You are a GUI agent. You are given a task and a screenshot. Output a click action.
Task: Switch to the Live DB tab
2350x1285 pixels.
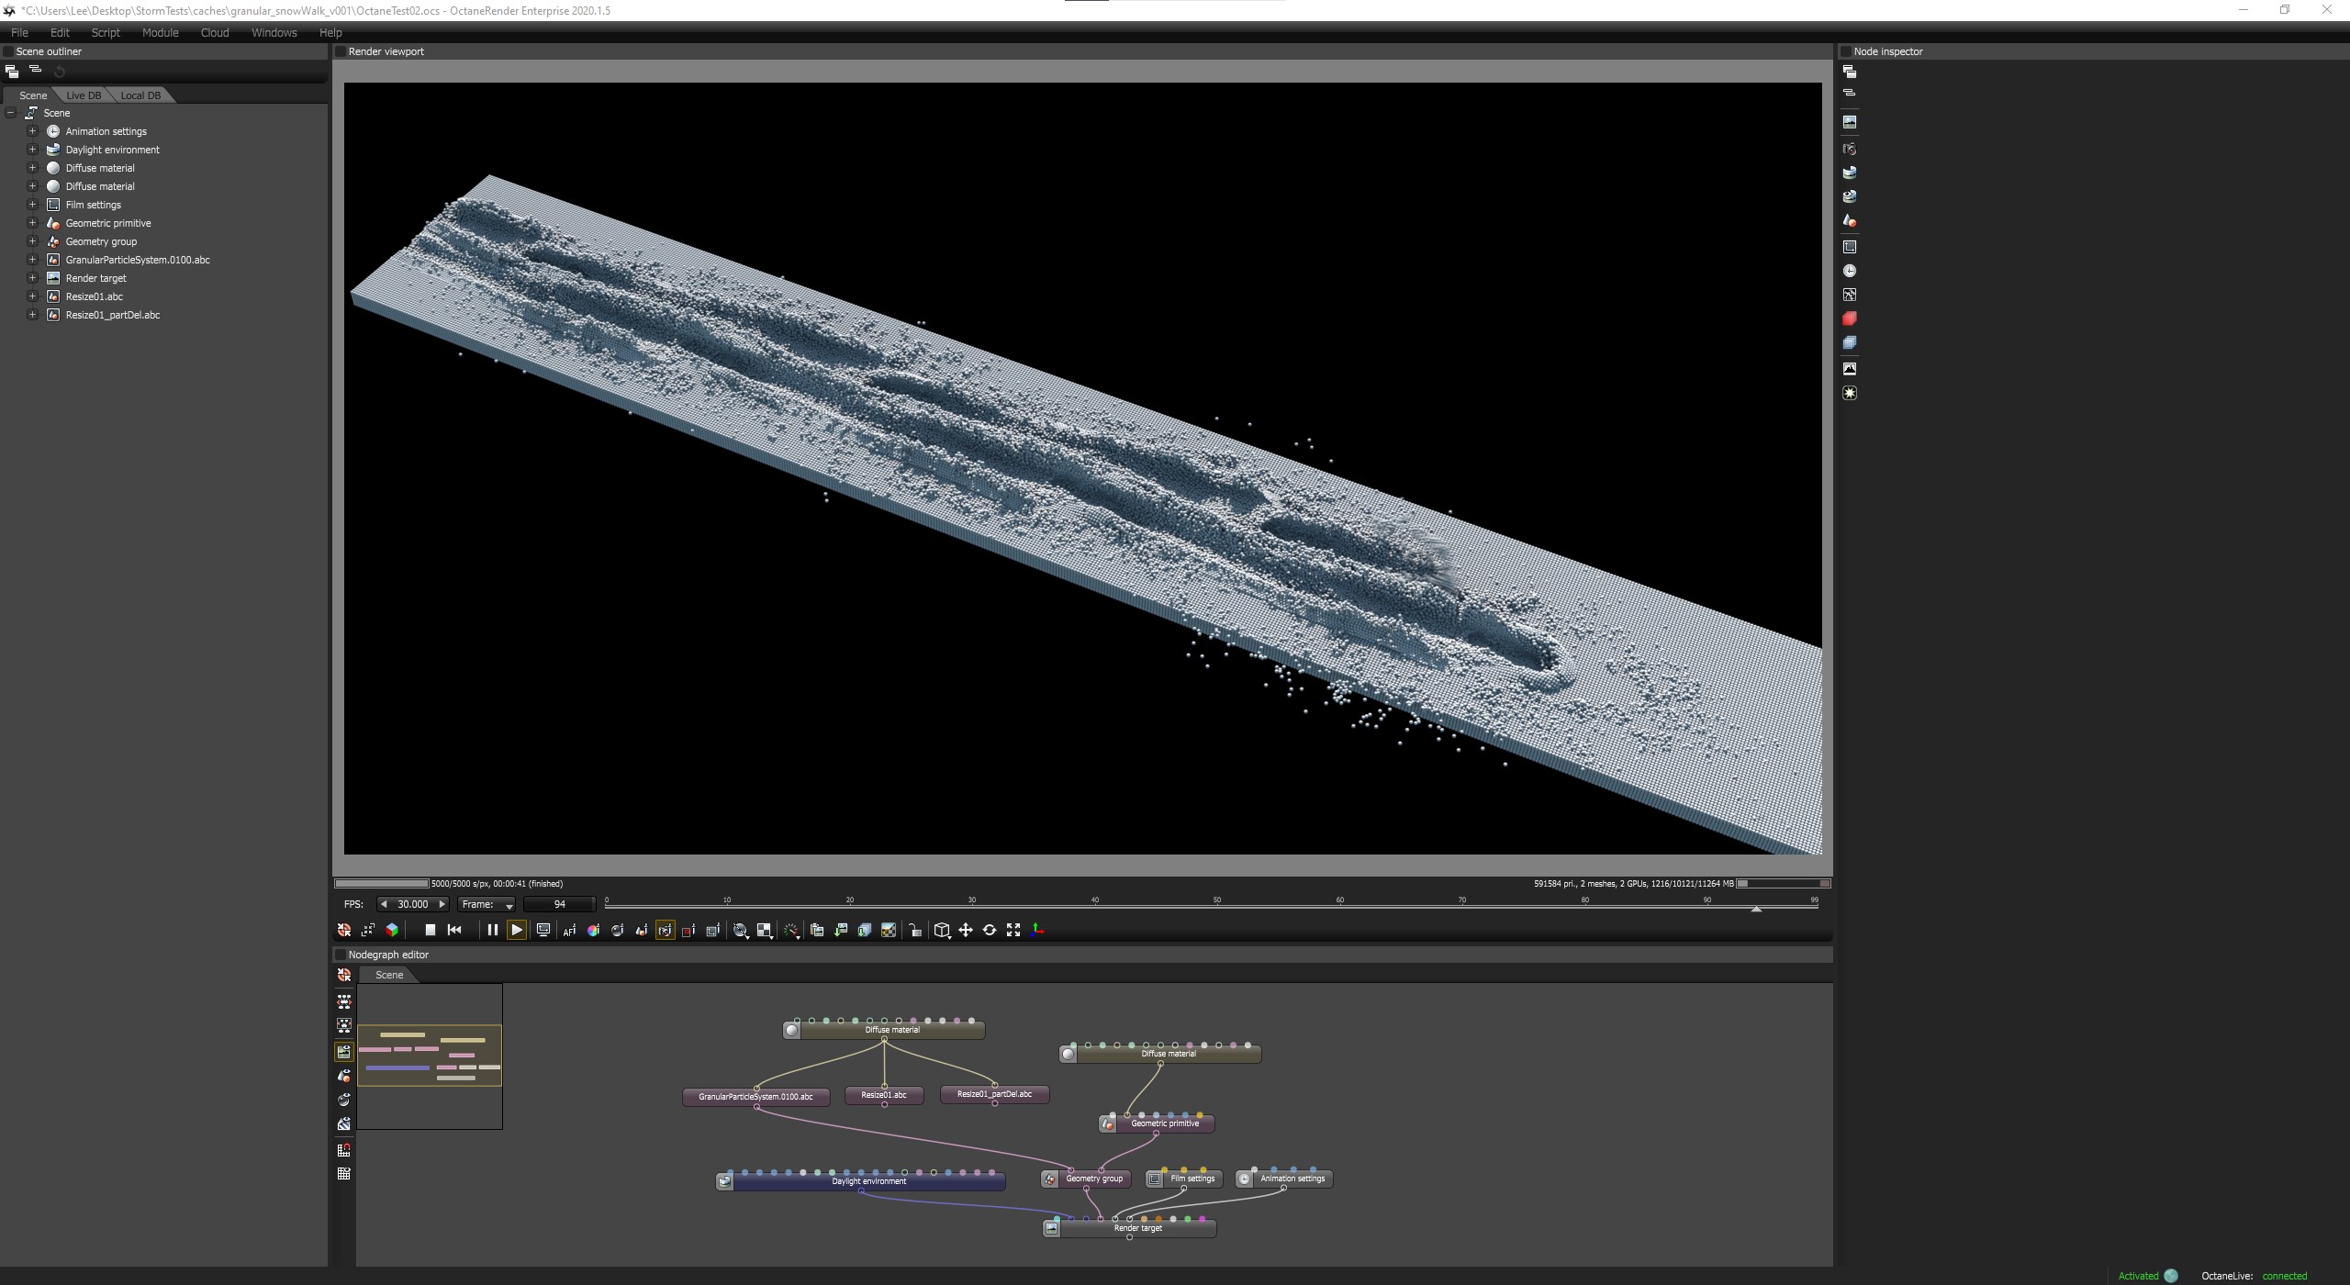pos(84,95)
